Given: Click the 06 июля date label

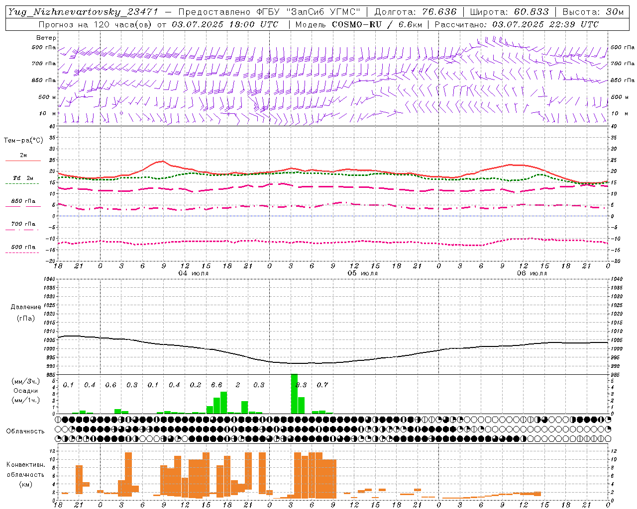Looking at the screenshot, I should [x=531, y=273].
